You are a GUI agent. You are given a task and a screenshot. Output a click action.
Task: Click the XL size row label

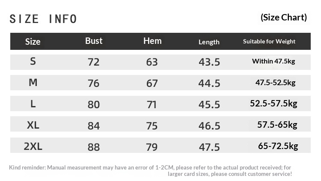coord(33,125)
